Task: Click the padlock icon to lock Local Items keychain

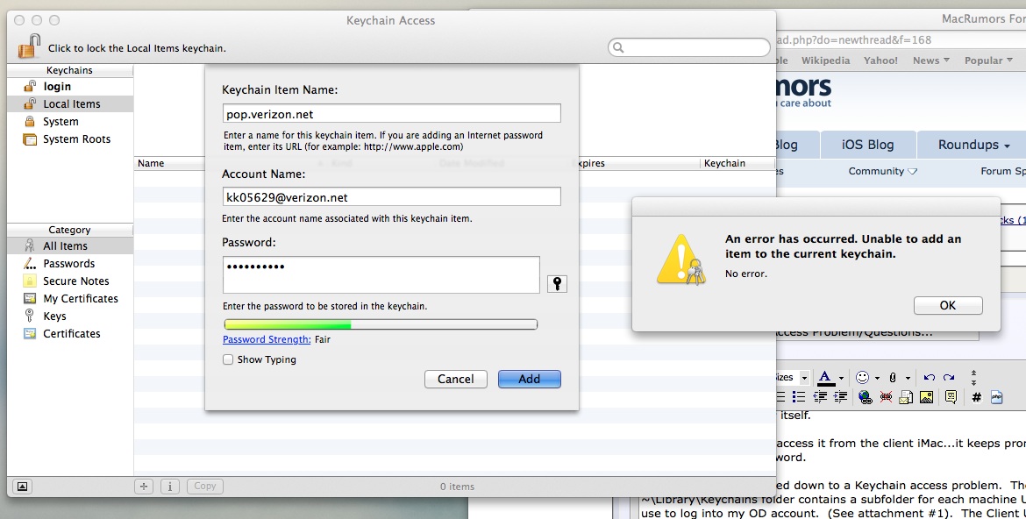Action: 29,46
